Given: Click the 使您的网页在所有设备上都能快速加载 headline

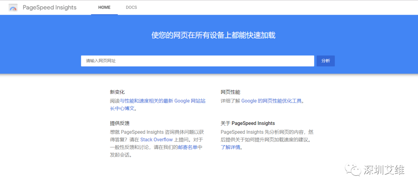Looking at the screenshot, I should (213, 35).
